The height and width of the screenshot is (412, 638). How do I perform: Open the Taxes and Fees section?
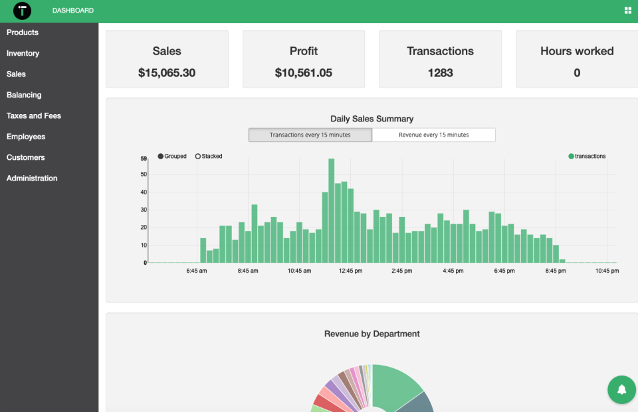coord(33,115)
